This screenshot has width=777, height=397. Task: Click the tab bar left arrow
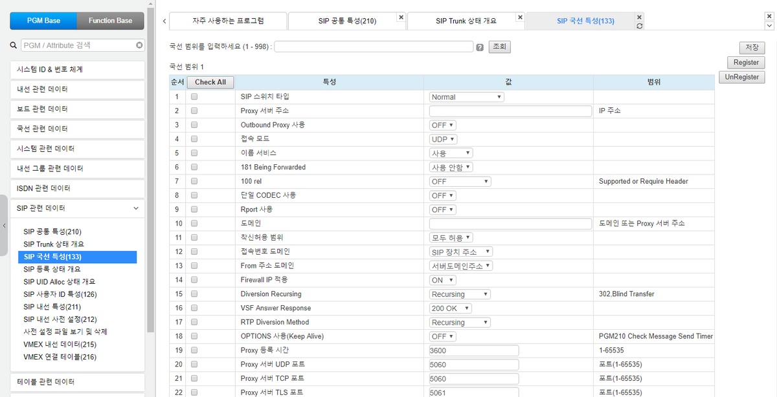(164, 21)
